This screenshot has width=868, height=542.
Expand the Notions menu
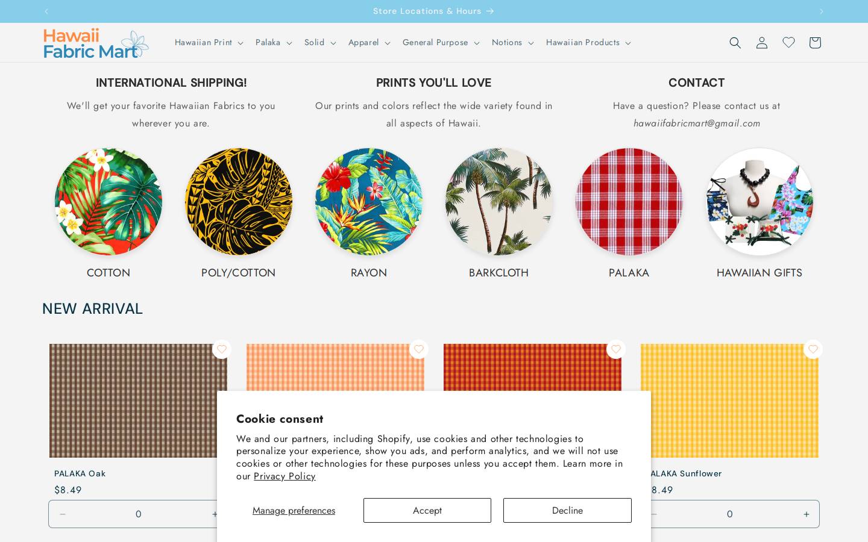[x=513, y=42]
